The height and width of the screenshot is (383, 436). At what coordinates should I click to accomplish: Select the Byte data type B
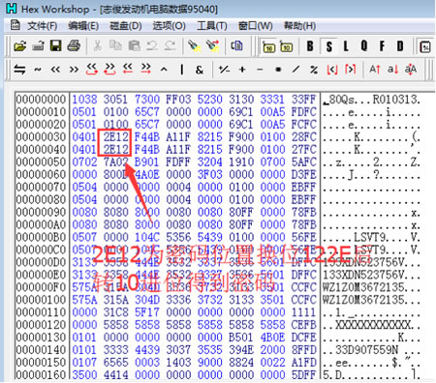[x=310, y=46]
